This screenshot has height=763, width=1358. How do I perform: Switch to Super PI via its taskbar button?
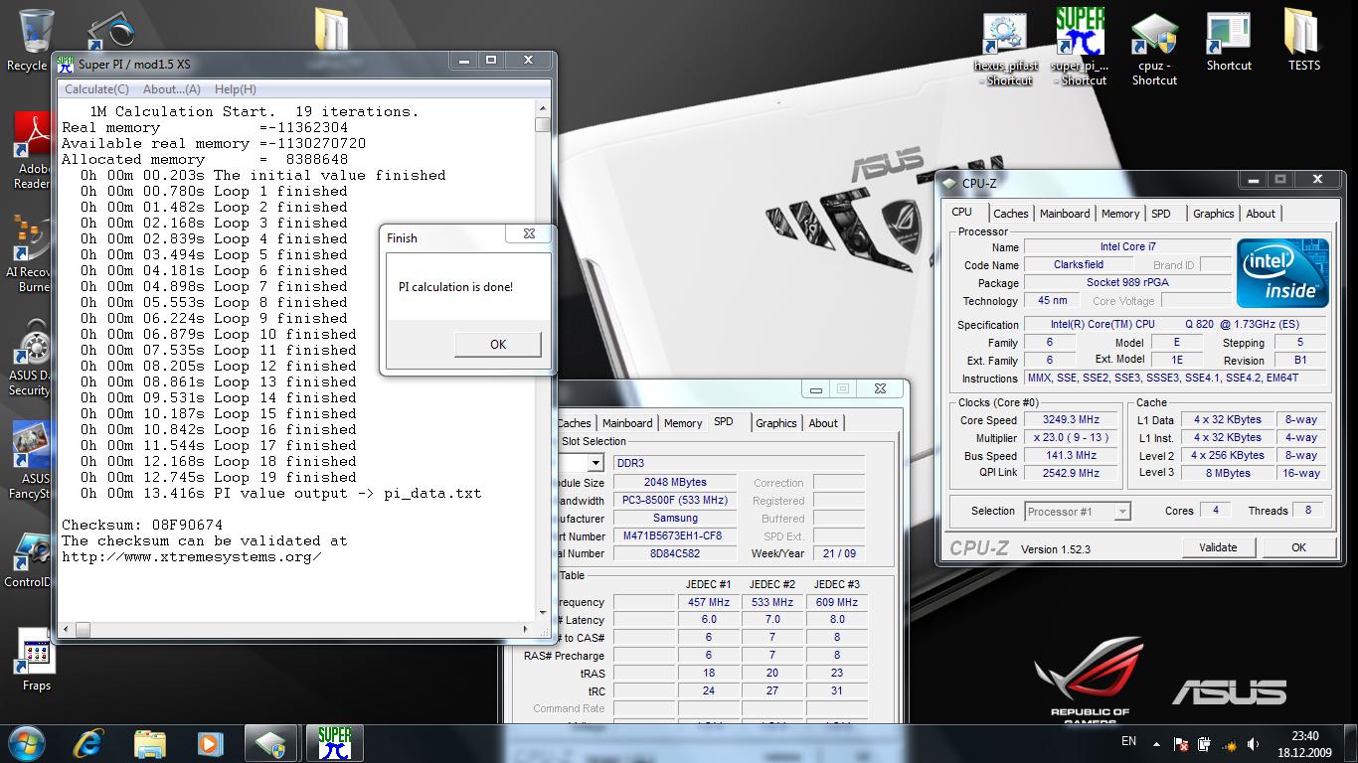[x=334, y=743]
